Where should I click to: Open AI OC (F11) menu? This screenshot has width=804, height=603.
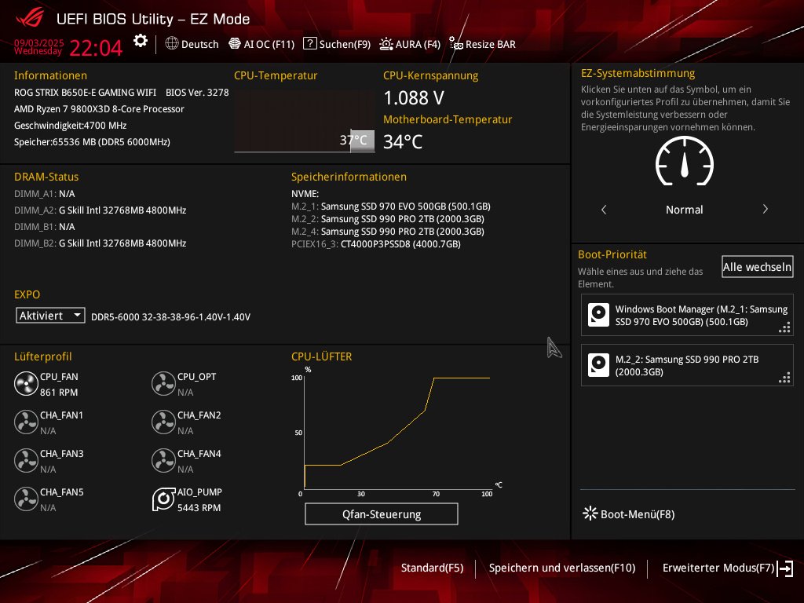pos(261,44)
